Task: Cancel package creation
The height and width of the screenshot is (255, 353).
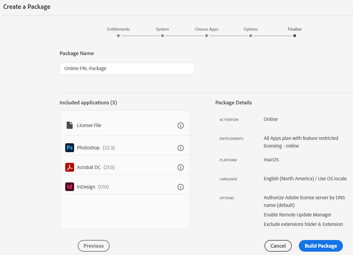Action: tap(278, 246)
